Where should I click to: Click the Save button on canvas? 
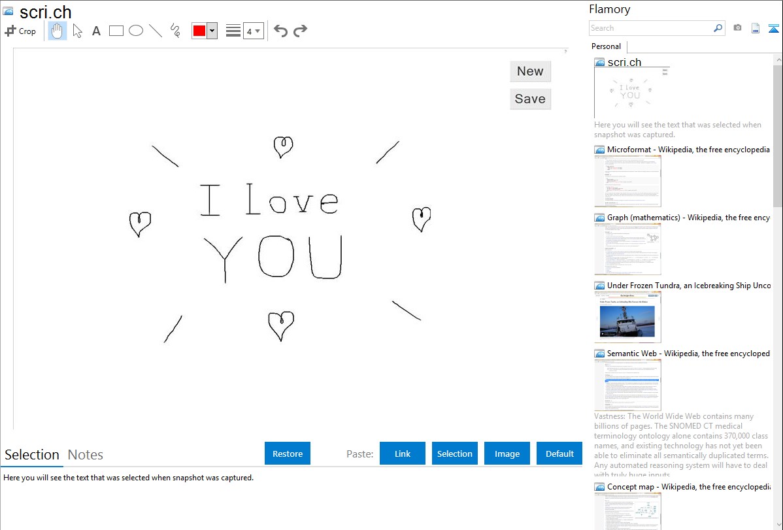(530, 99)
